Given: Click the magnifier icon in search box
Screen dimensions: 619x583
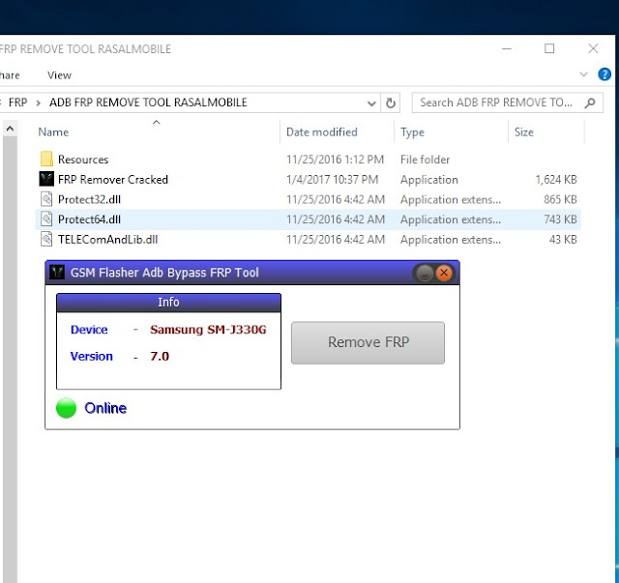Looking at the screenshot, I should [590, 103].
